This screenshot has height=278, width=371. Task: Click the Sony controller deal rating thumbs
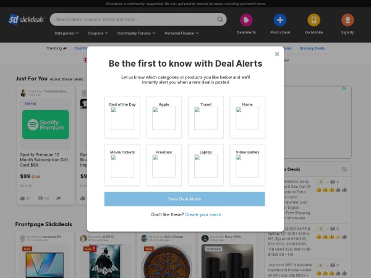(331, 190)
